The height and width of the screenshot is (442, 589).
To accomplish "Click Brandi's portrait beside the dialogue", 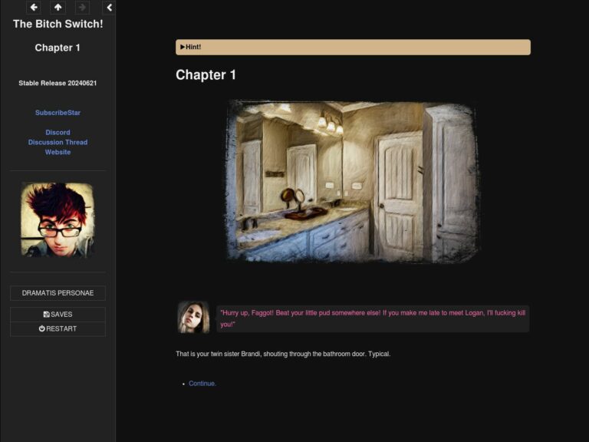I will point(193,318).
